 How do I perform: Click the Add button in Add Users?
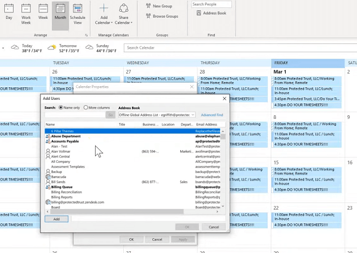57,219
